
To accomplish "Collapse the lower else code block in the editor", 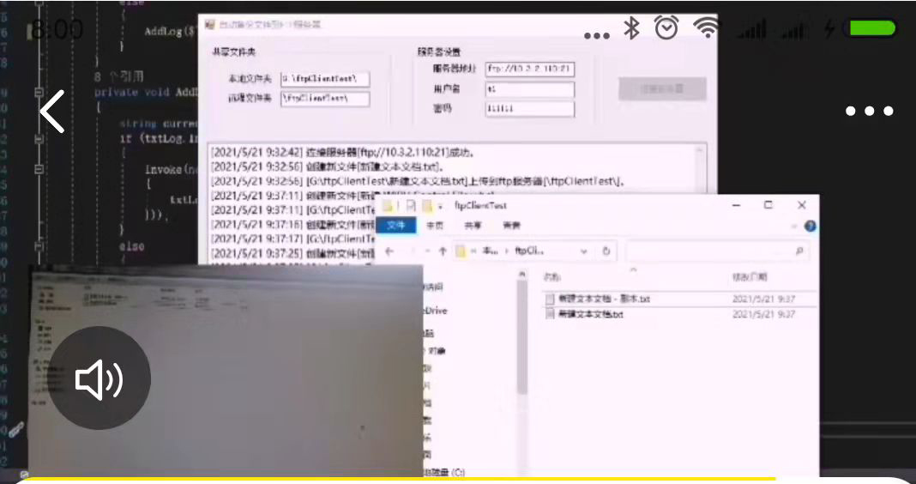I will coord(39,246).
